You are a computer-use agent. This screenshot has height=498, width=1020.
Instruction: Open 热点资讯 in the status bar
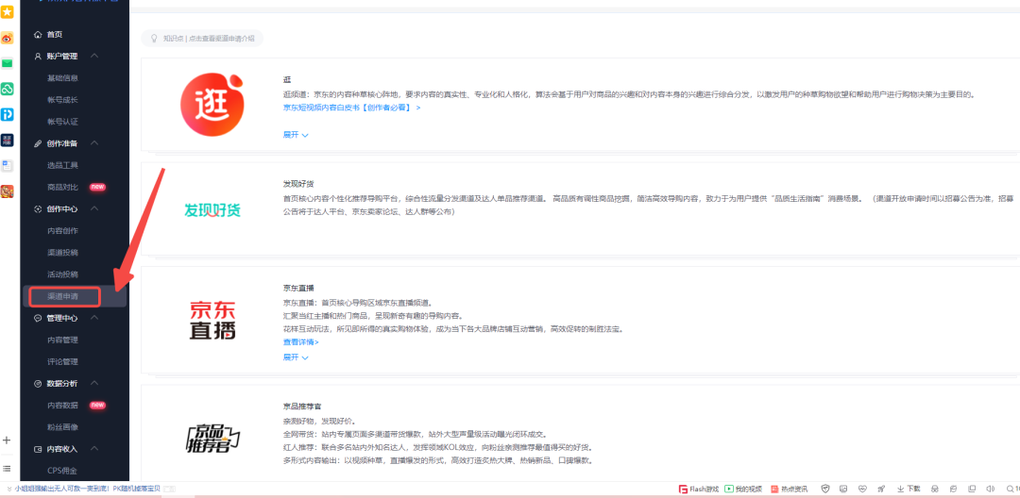(789, 489)
